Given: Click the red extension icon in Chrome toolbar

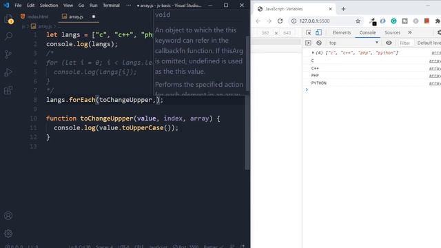Looking at the screenshot, I should coord(427,21).
